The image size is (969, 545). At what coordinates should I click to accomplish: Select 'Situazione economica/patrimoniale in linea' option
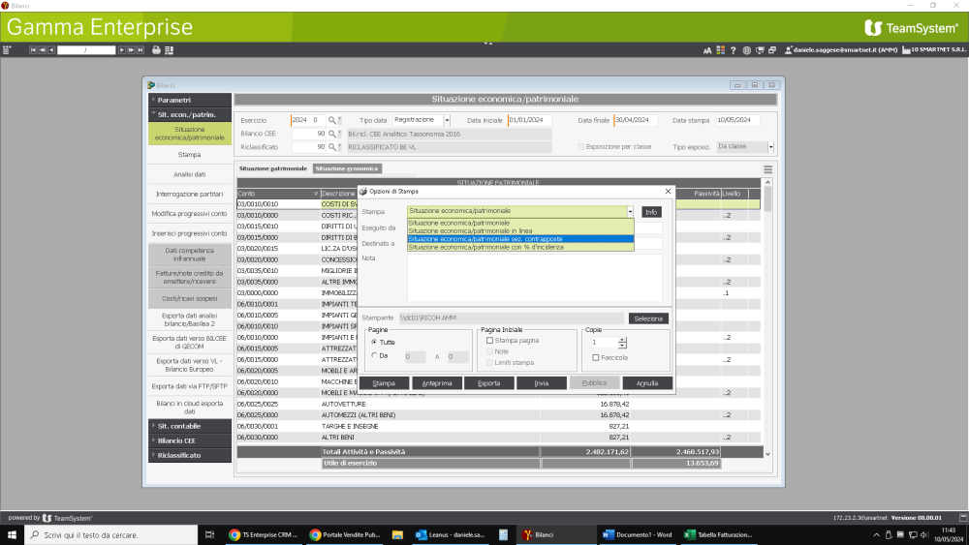click(x=520, y=230)
